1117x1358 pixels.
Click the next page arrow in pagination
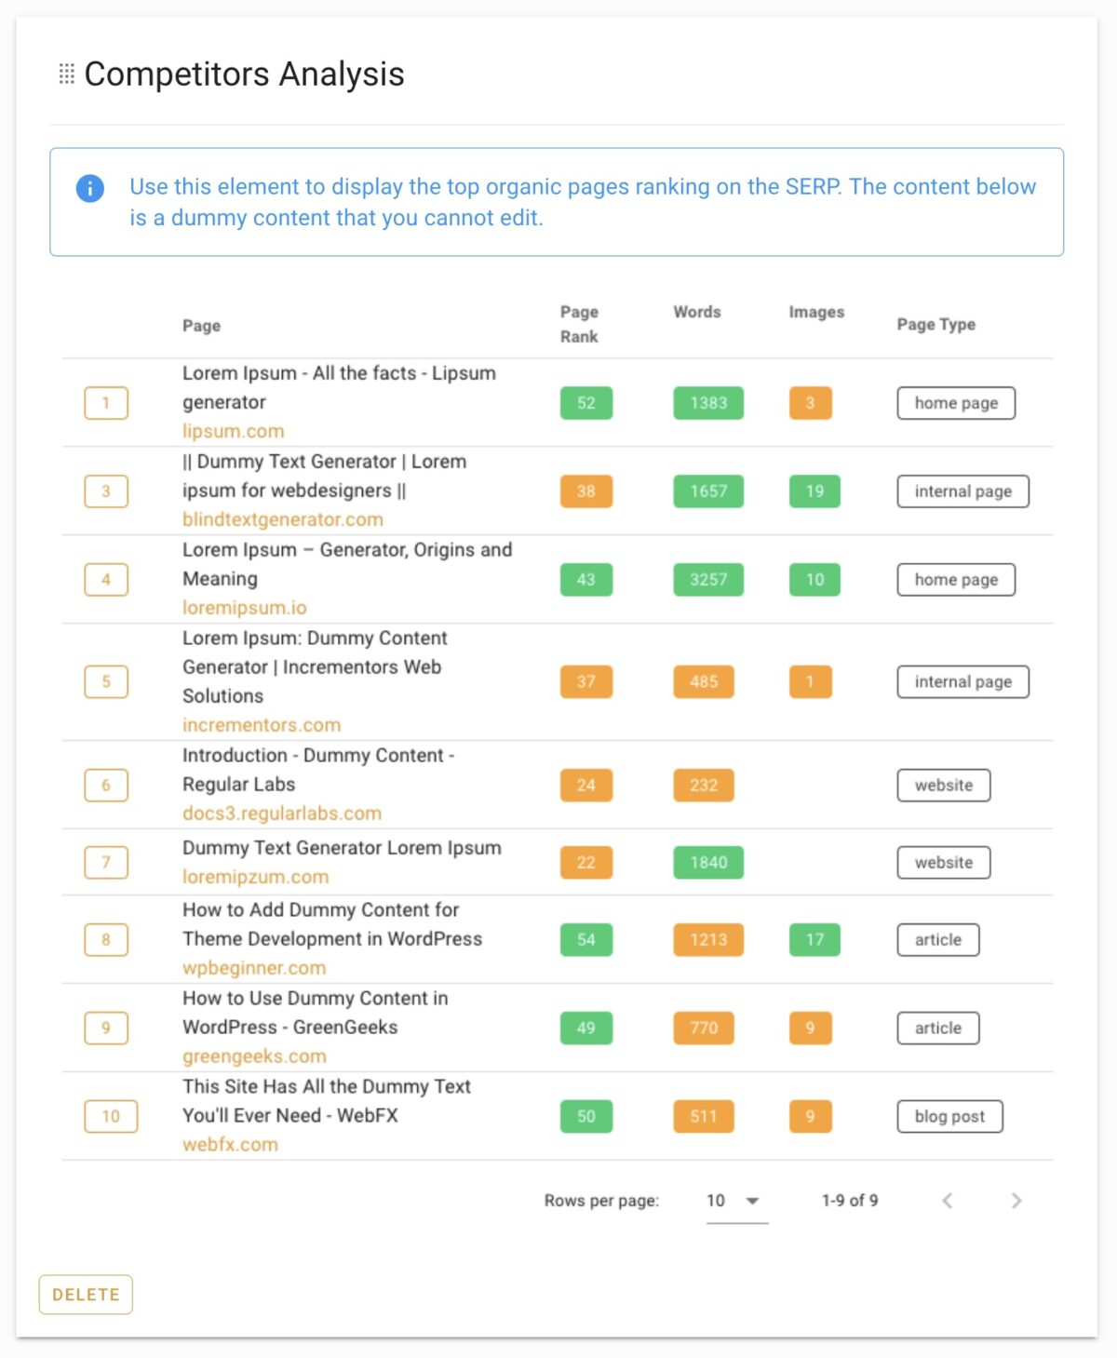pos(1016,1201)
